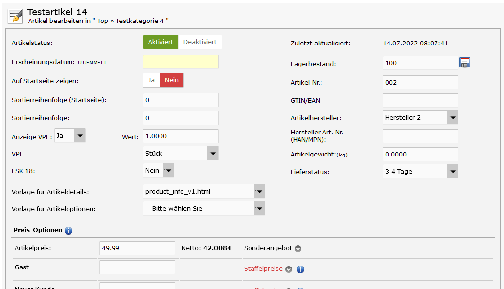Click the info icon next to Preis-Optionen
This screenshot has width=504, height=289.
pyautogui.click(x=69, y=230)
